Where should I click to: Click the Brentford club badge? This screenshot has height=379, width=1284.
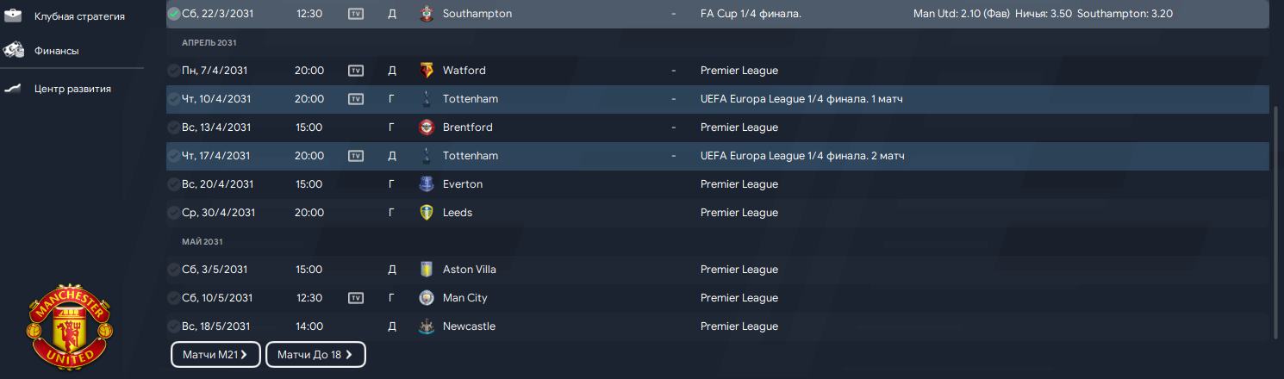427,127
